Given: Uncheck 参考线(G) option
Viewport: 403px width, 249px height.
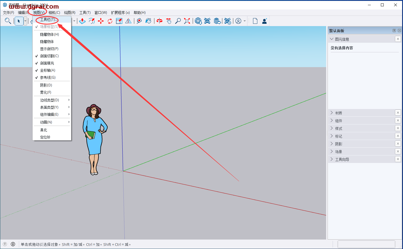Looking at the screenshot, I should click(x=52, y=77).
